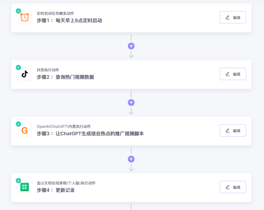Click step 3 title about ChatGPT video script
Image resolution: width=264 pixels, height=210 pixels.
click(x=100, y=134)
